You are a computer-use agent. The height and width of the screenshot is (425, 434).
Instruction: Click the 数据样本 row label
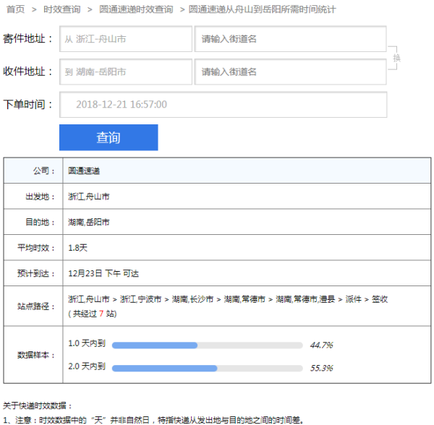coord(35,355)
